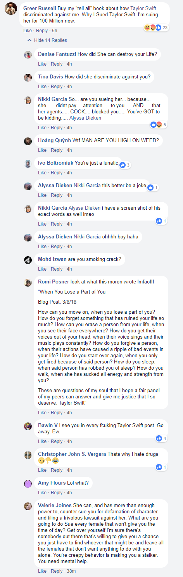Reply to Romi Posner's comment

57,413
